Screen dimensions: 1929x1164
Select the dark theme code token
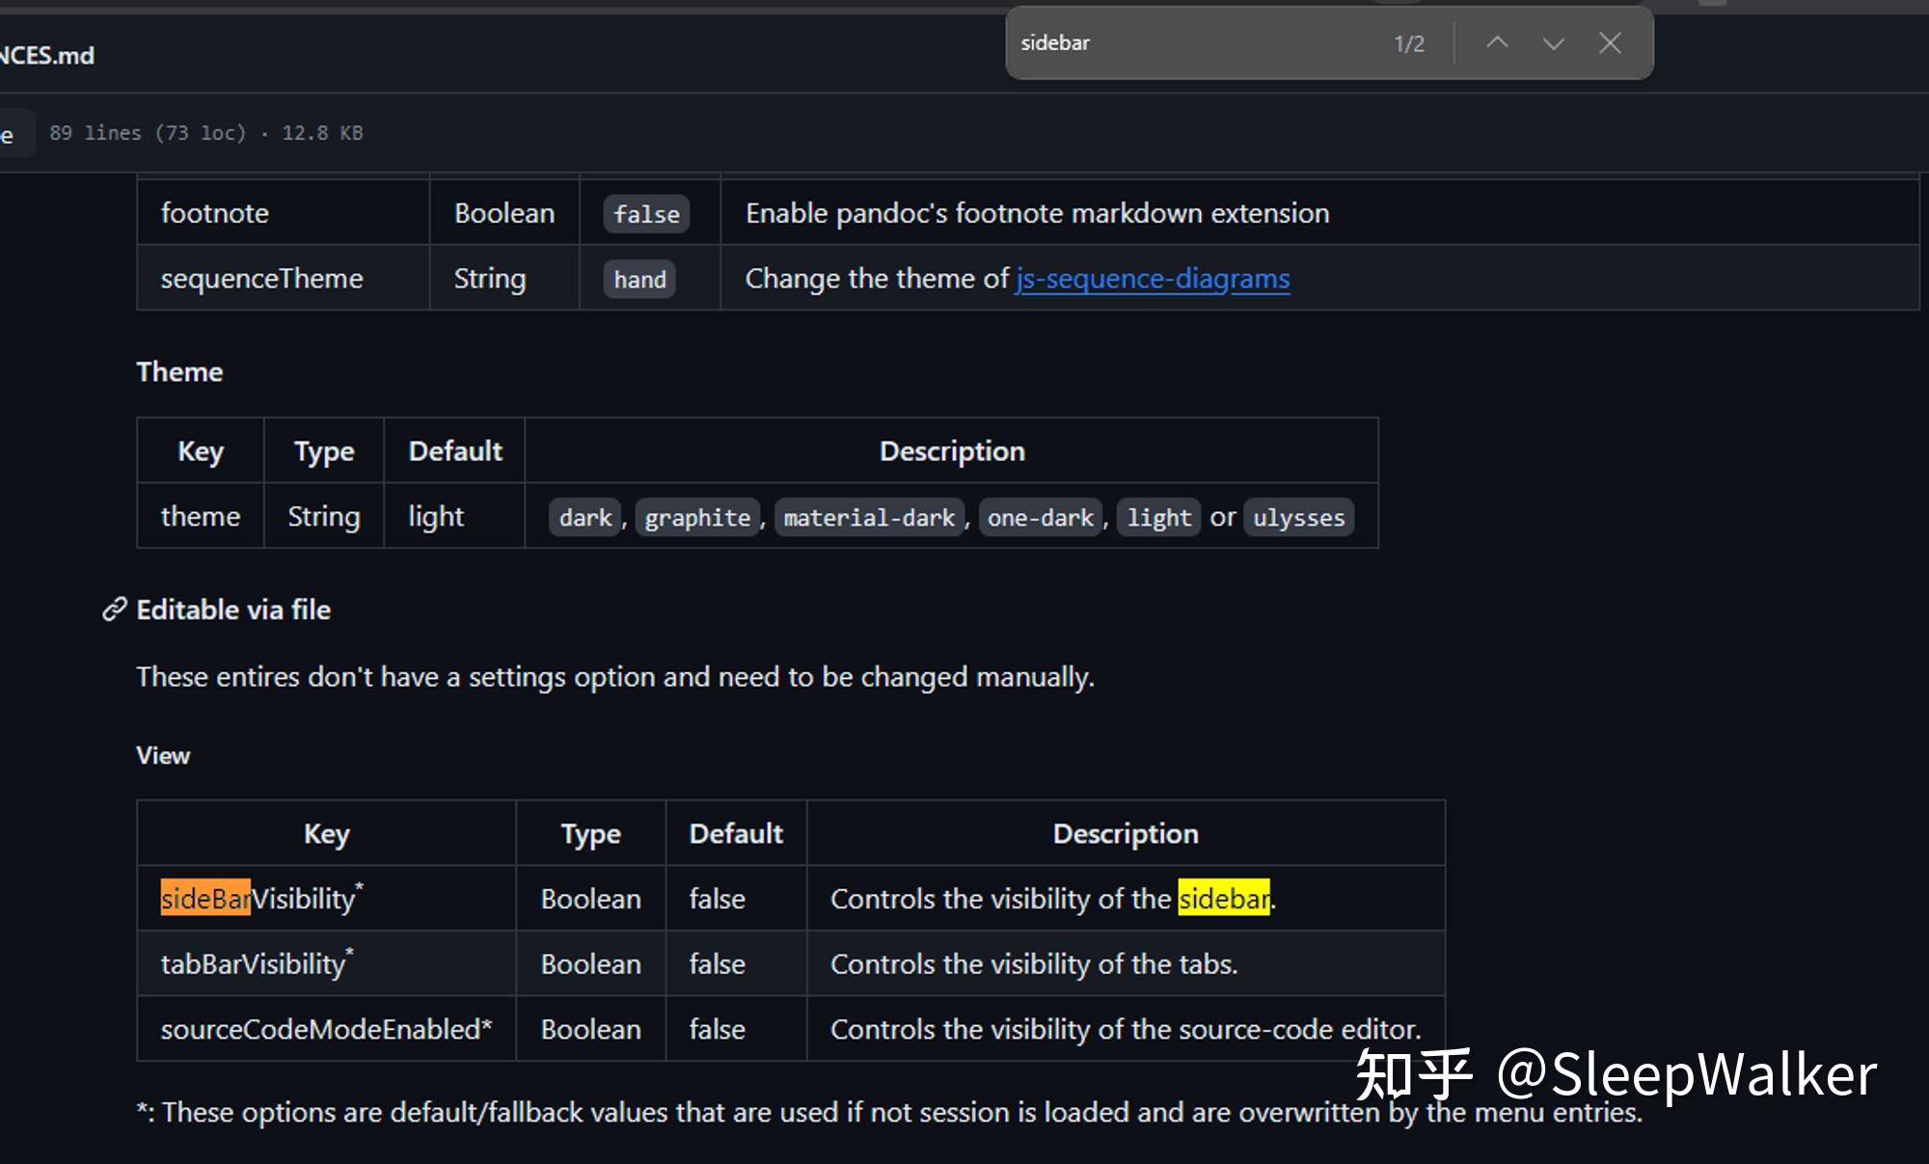pyautogui.click(x=584, y=517)
